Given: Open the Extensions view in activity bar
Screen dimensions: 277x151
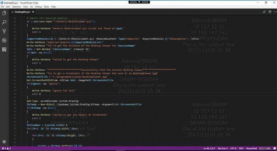Looking at the screenshot, I should [x=4, y=50].
